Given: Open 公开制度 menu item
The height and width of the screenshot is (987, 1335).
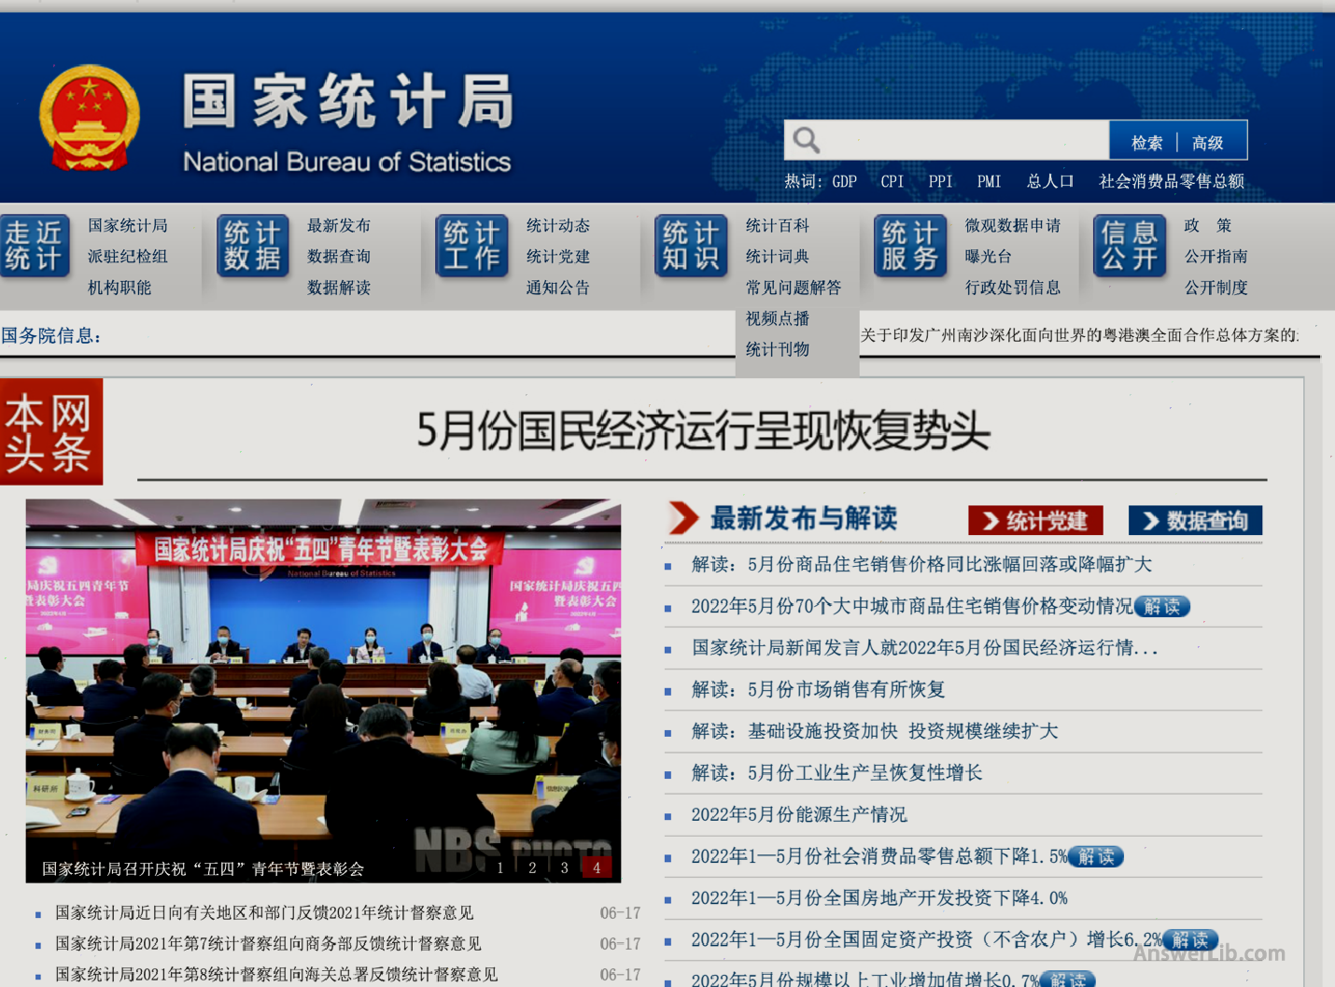Looking at the screenshot, I should coord(1216,288).
